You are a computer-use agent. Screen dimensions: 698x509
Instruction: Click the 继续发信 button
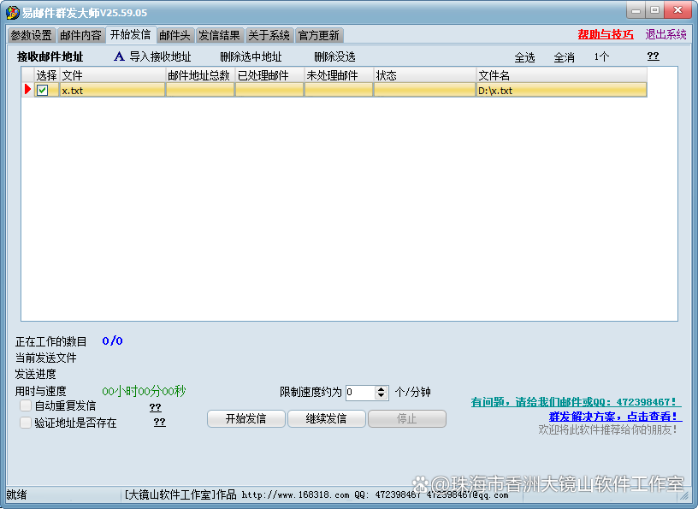click(326, 419)
